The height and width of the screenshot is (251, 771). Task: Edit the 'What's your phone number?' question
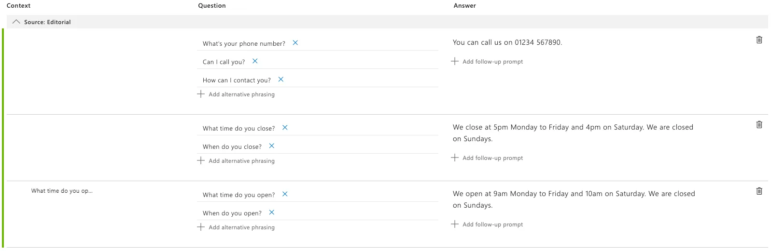244,43
